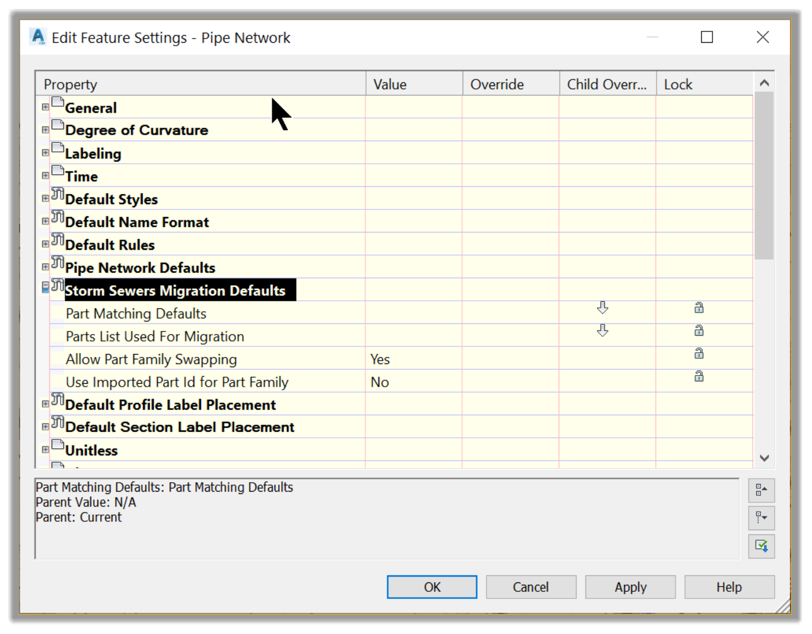The height and width of the screenshot is (634, 812).
Task: Expand the Default Rules group
Action: tap(46, 244)
